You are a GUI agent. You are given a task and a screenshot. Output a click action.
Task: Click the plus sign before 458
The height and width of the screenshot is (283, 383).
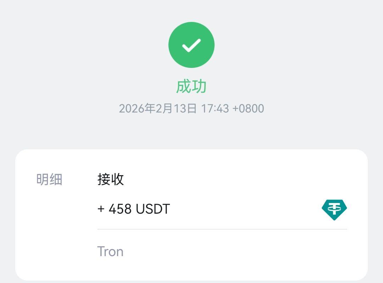pyautogui.click(x=101, y=209)
